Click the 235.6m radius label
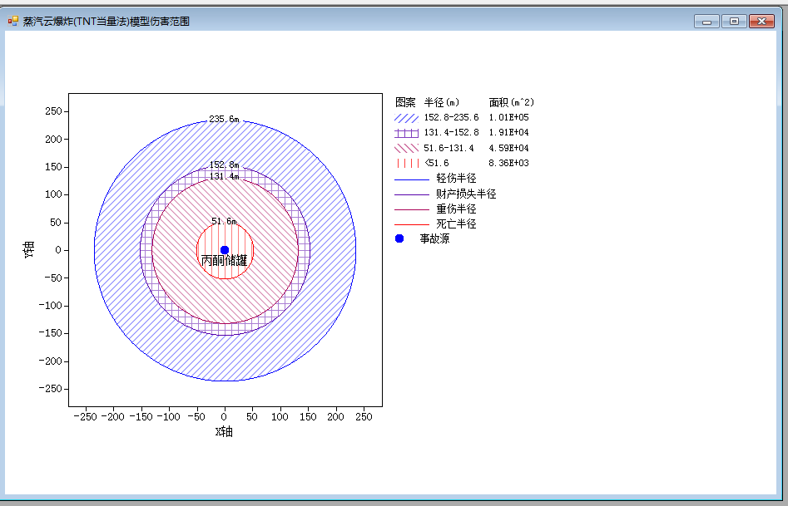Screen dimensions: 788x506 tap(224, 119)
